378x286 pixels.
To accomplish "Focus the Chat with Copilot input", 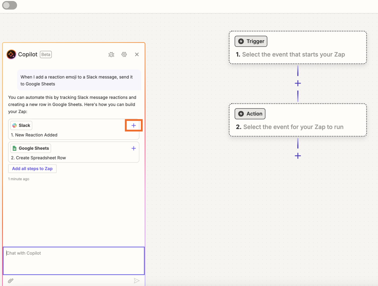I will (x=74, y=261).
